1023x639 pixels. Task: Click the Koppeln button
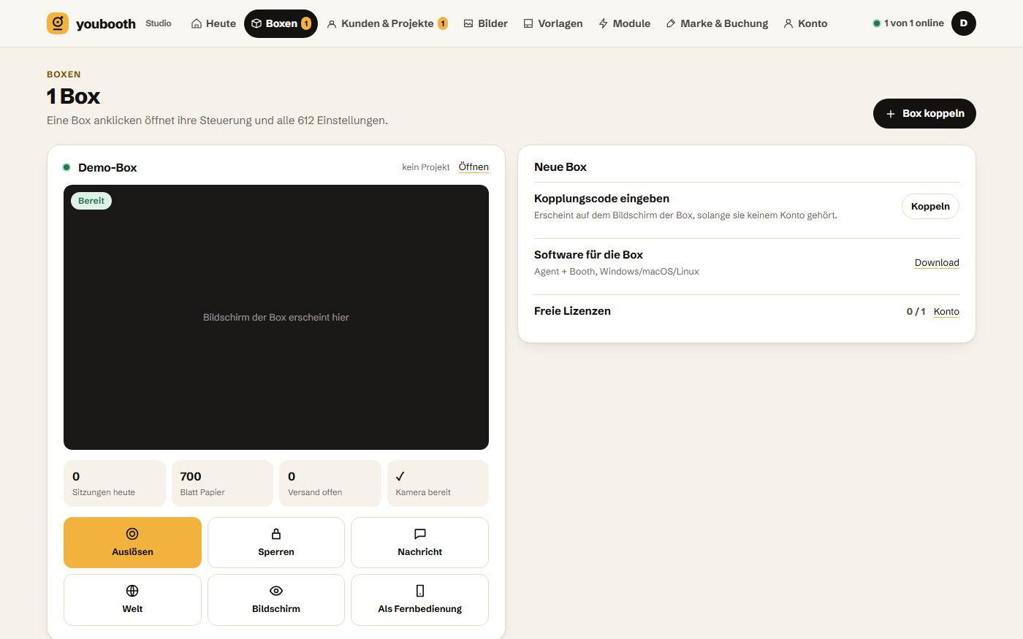tap(930, 207)
